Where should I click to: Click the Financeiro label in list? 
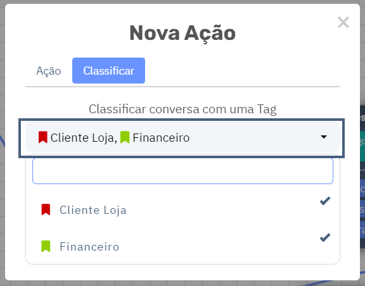89,247
